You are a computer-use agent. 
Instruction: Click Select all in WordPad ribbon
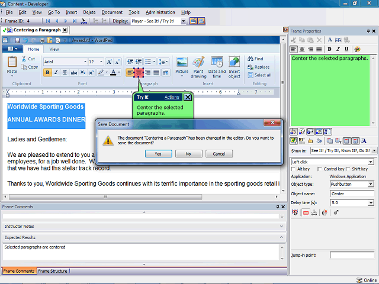[259, 75]
